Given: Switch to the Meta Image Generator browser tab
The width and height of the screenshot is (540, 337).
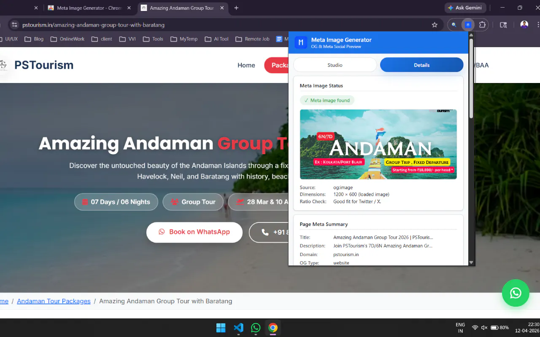Looking at the screenshot, I should 90,8.
